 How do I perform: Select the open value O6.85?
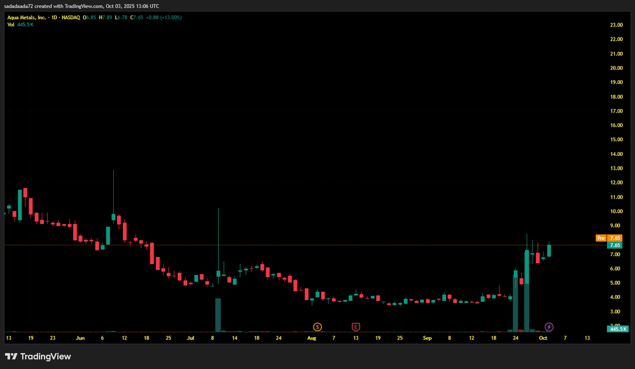pyautogui.click(x=89, y=17)
